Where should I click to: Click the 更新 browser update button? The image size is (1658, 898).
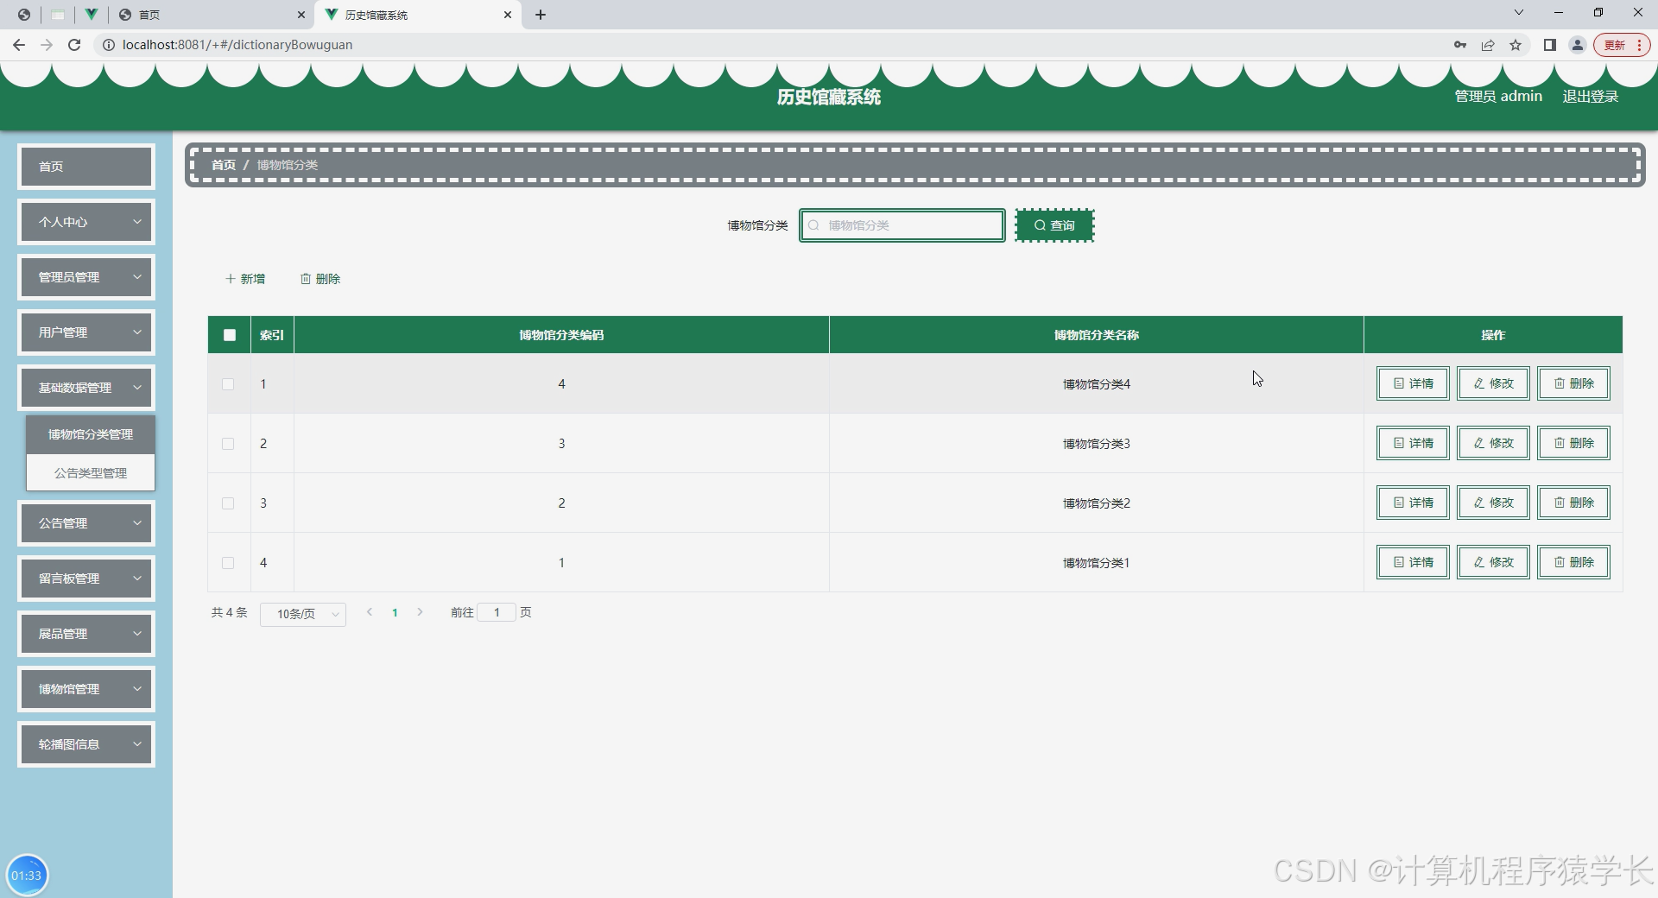1622,45
